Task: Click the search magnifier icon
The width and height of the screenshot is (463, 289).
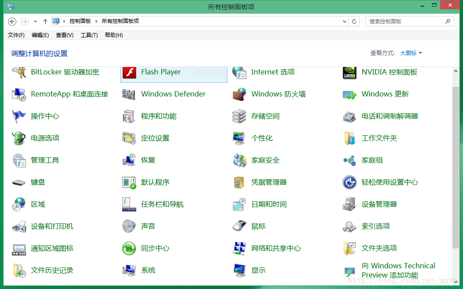Action: [x=448, y=21]
